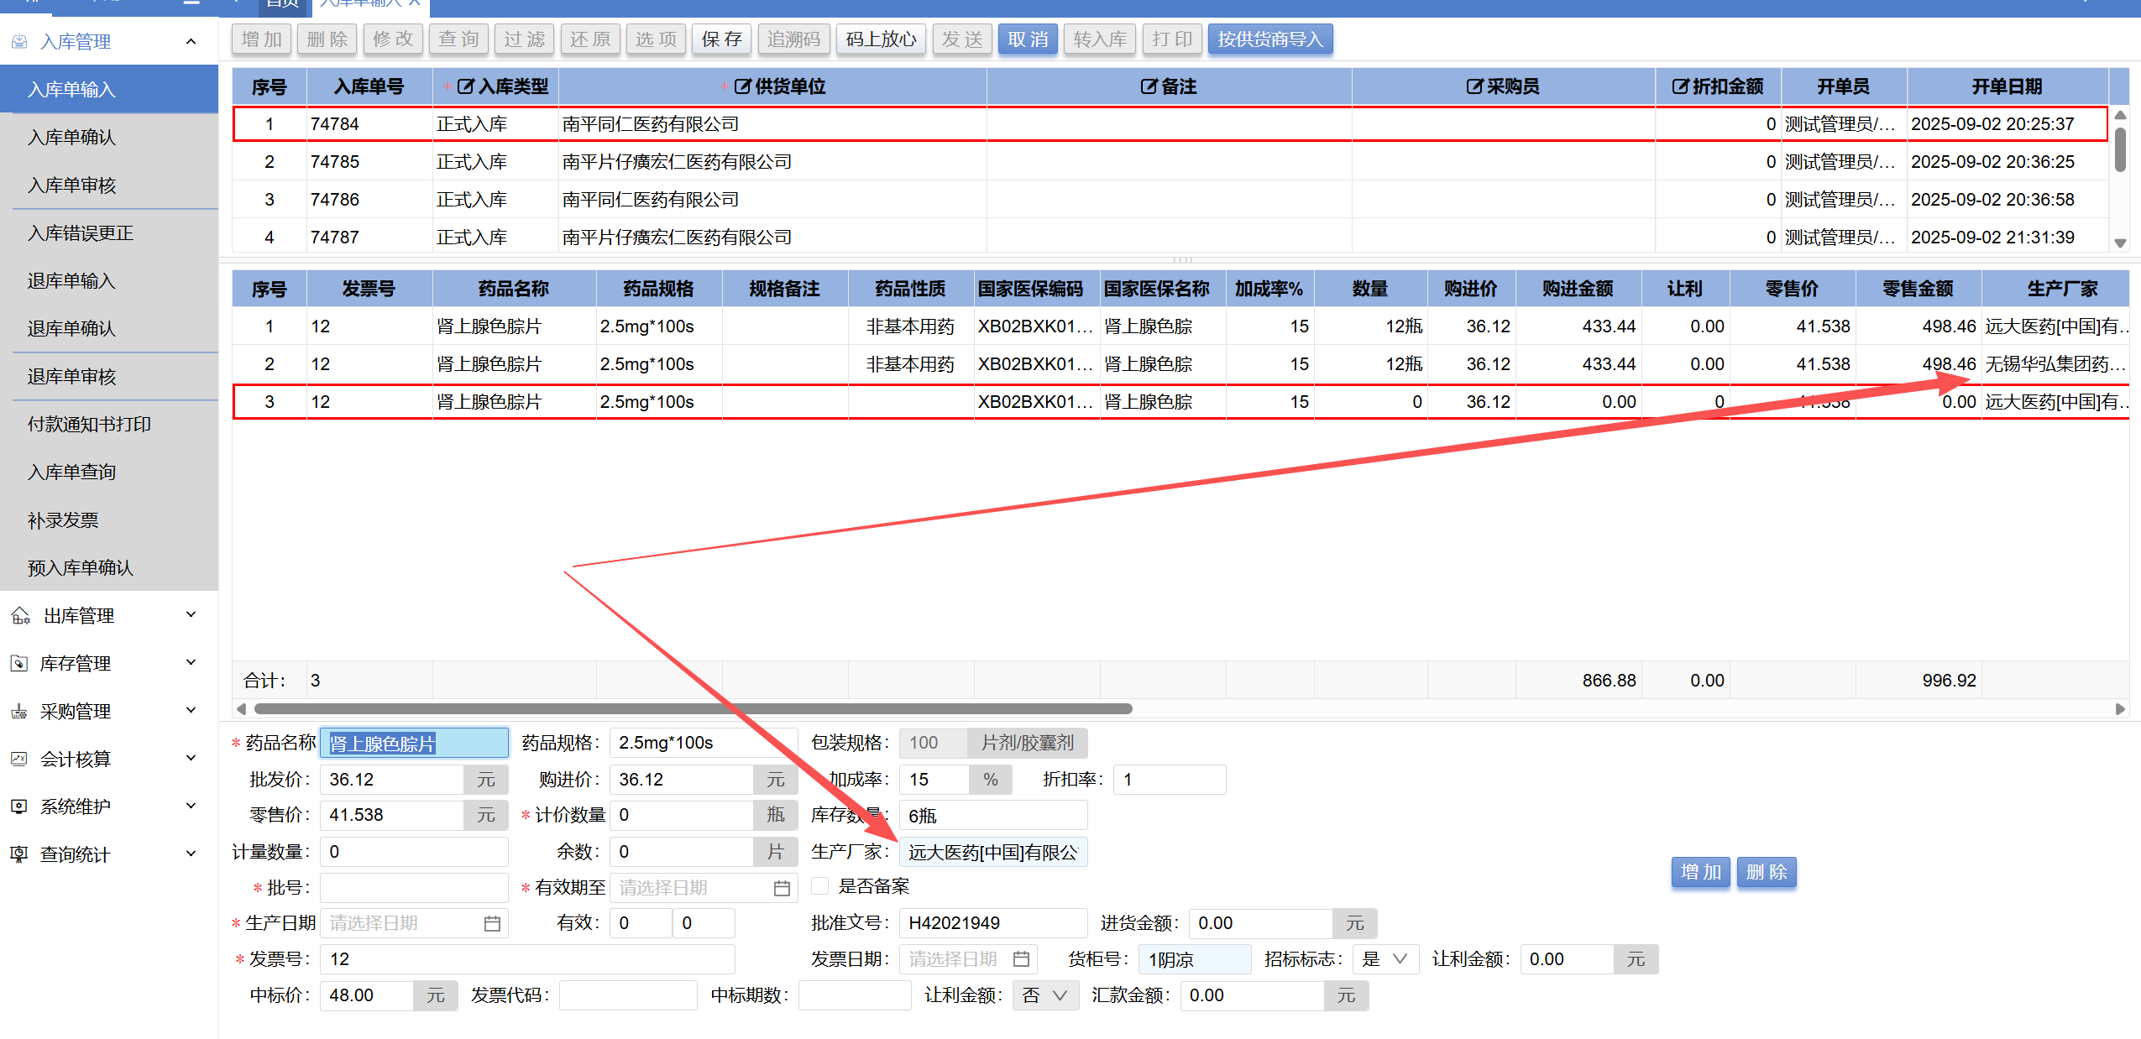This screenshot has width=2141, height=1039.
Task: Open calendar icon in 有效期至 field
Action: pyautogui.click(x=782, y=888)
